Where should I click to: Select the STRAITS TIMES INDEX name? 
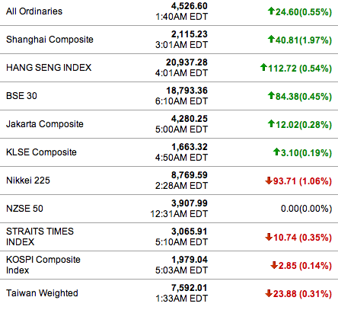[x=40, y=237]
